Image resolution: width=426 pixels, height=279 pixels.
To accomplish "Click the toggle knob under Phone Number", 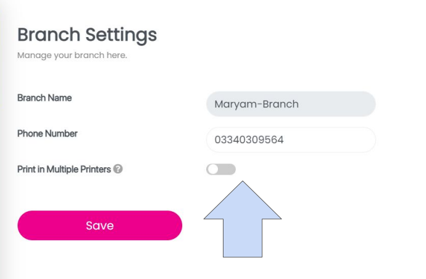I will [214, 169].
